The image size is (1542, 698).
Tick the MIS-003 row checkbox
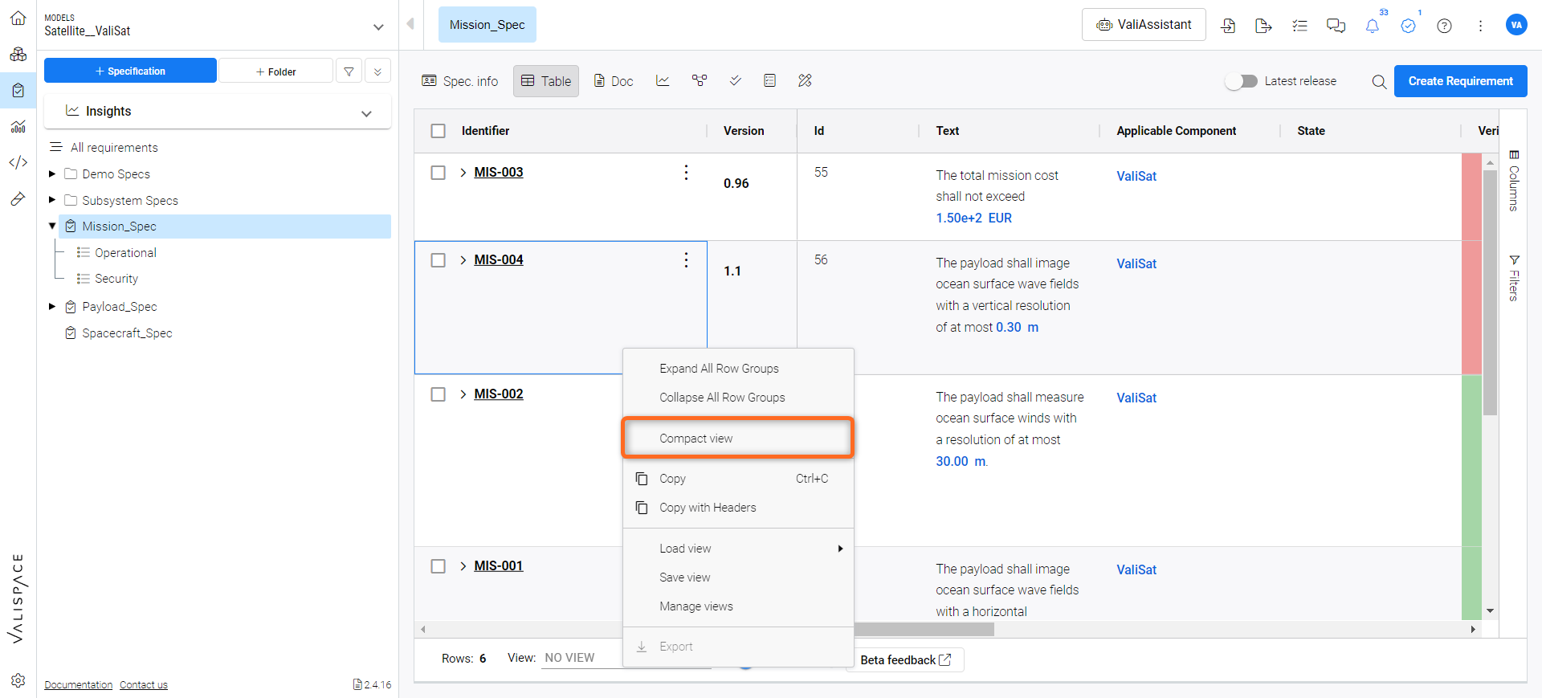pyautogui.click(x=438, y=172)
